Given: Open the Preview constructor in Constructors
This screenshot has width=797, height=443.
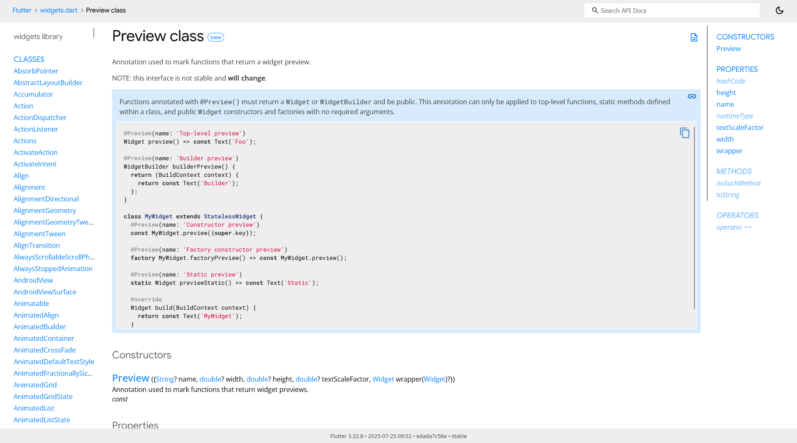Looking at the screenshot, I should pos(131,378).
